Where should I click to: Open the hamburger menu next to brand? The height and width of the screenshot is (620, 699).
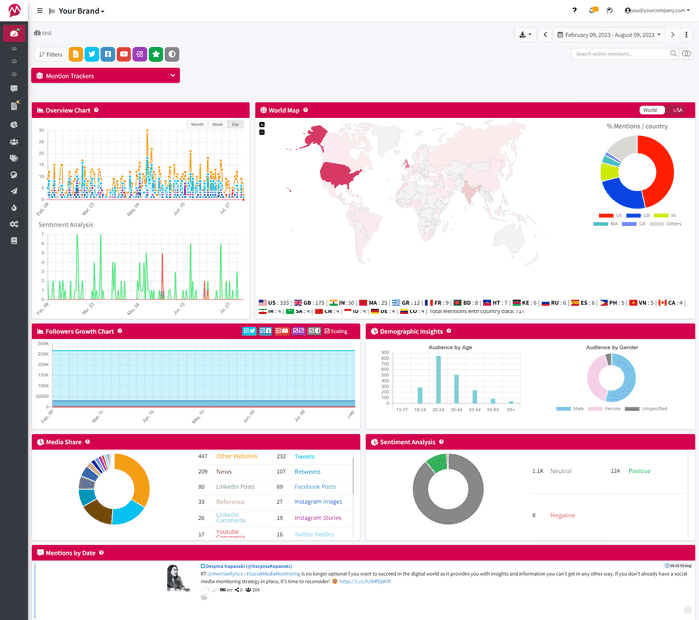[x=39, y=10]
